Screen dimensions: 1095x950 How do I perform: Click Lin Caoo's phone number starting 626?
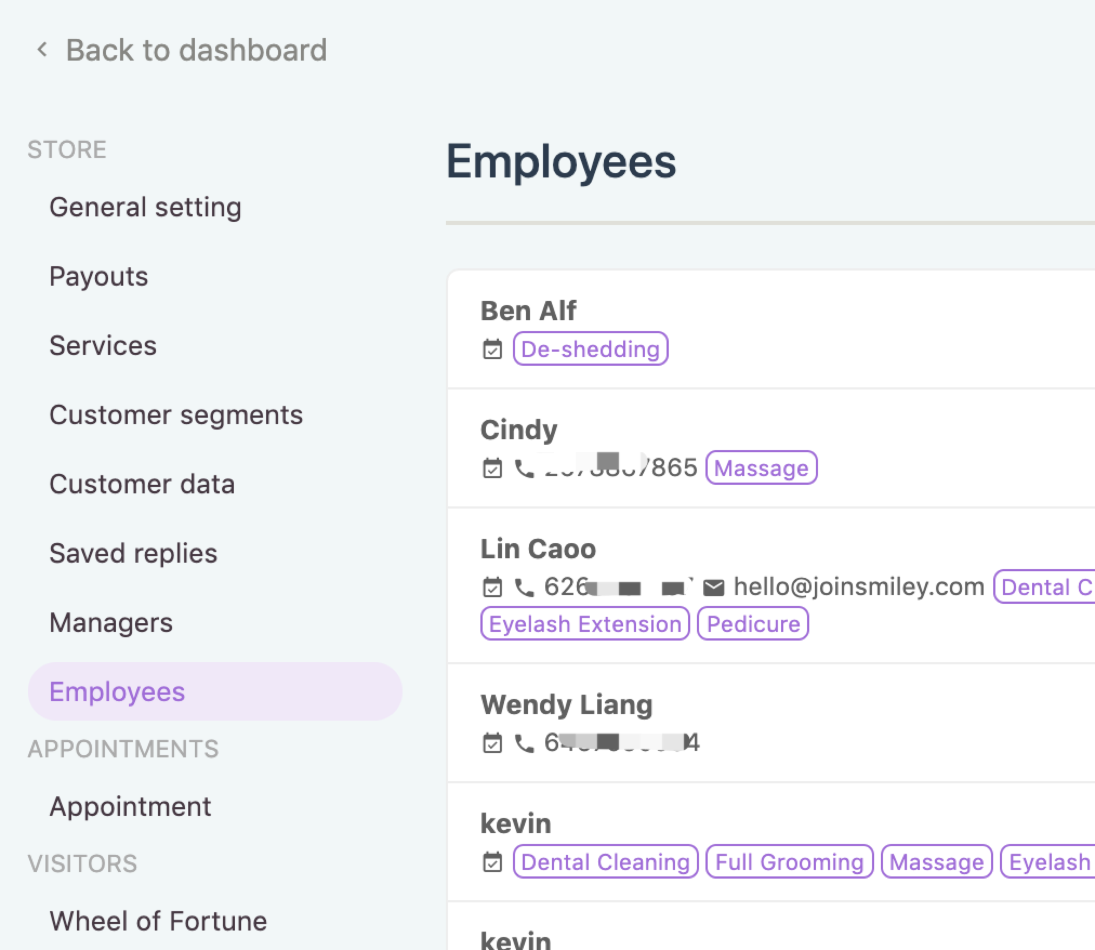pyautogui.click(x=618, y=587)
